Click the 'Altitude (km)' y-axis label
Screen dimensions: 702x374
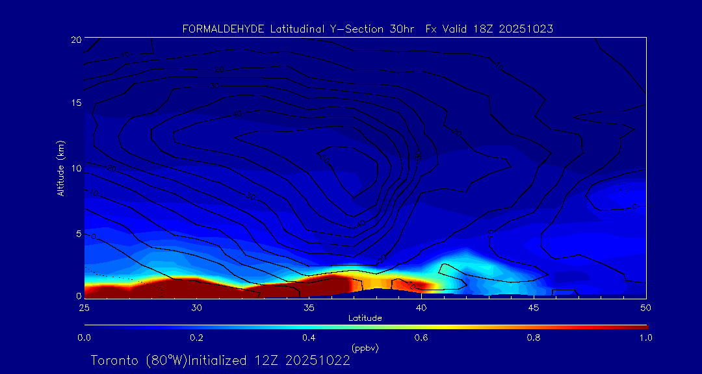tap(60, 168)
